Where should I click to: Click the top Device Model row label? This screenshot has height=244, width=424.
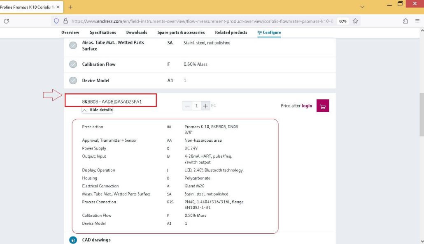tap(96, 81)
